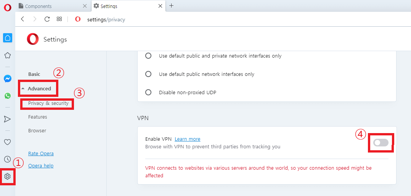Close the Components tab
Image resolution: width=411 pixels, height=196 pixels.
click(84, 6)
